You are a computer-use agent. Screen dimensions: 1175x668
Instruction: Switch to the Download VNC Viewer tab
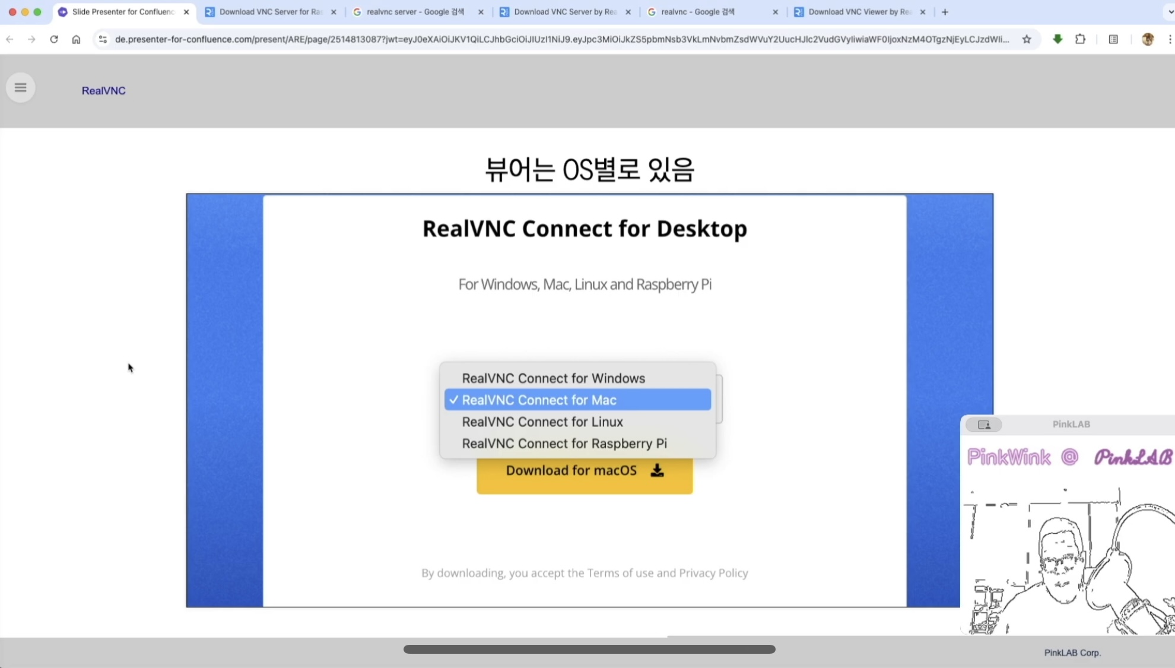click(x=858, y=12)
